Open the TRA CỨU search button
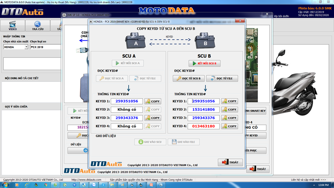 (38, 26)
